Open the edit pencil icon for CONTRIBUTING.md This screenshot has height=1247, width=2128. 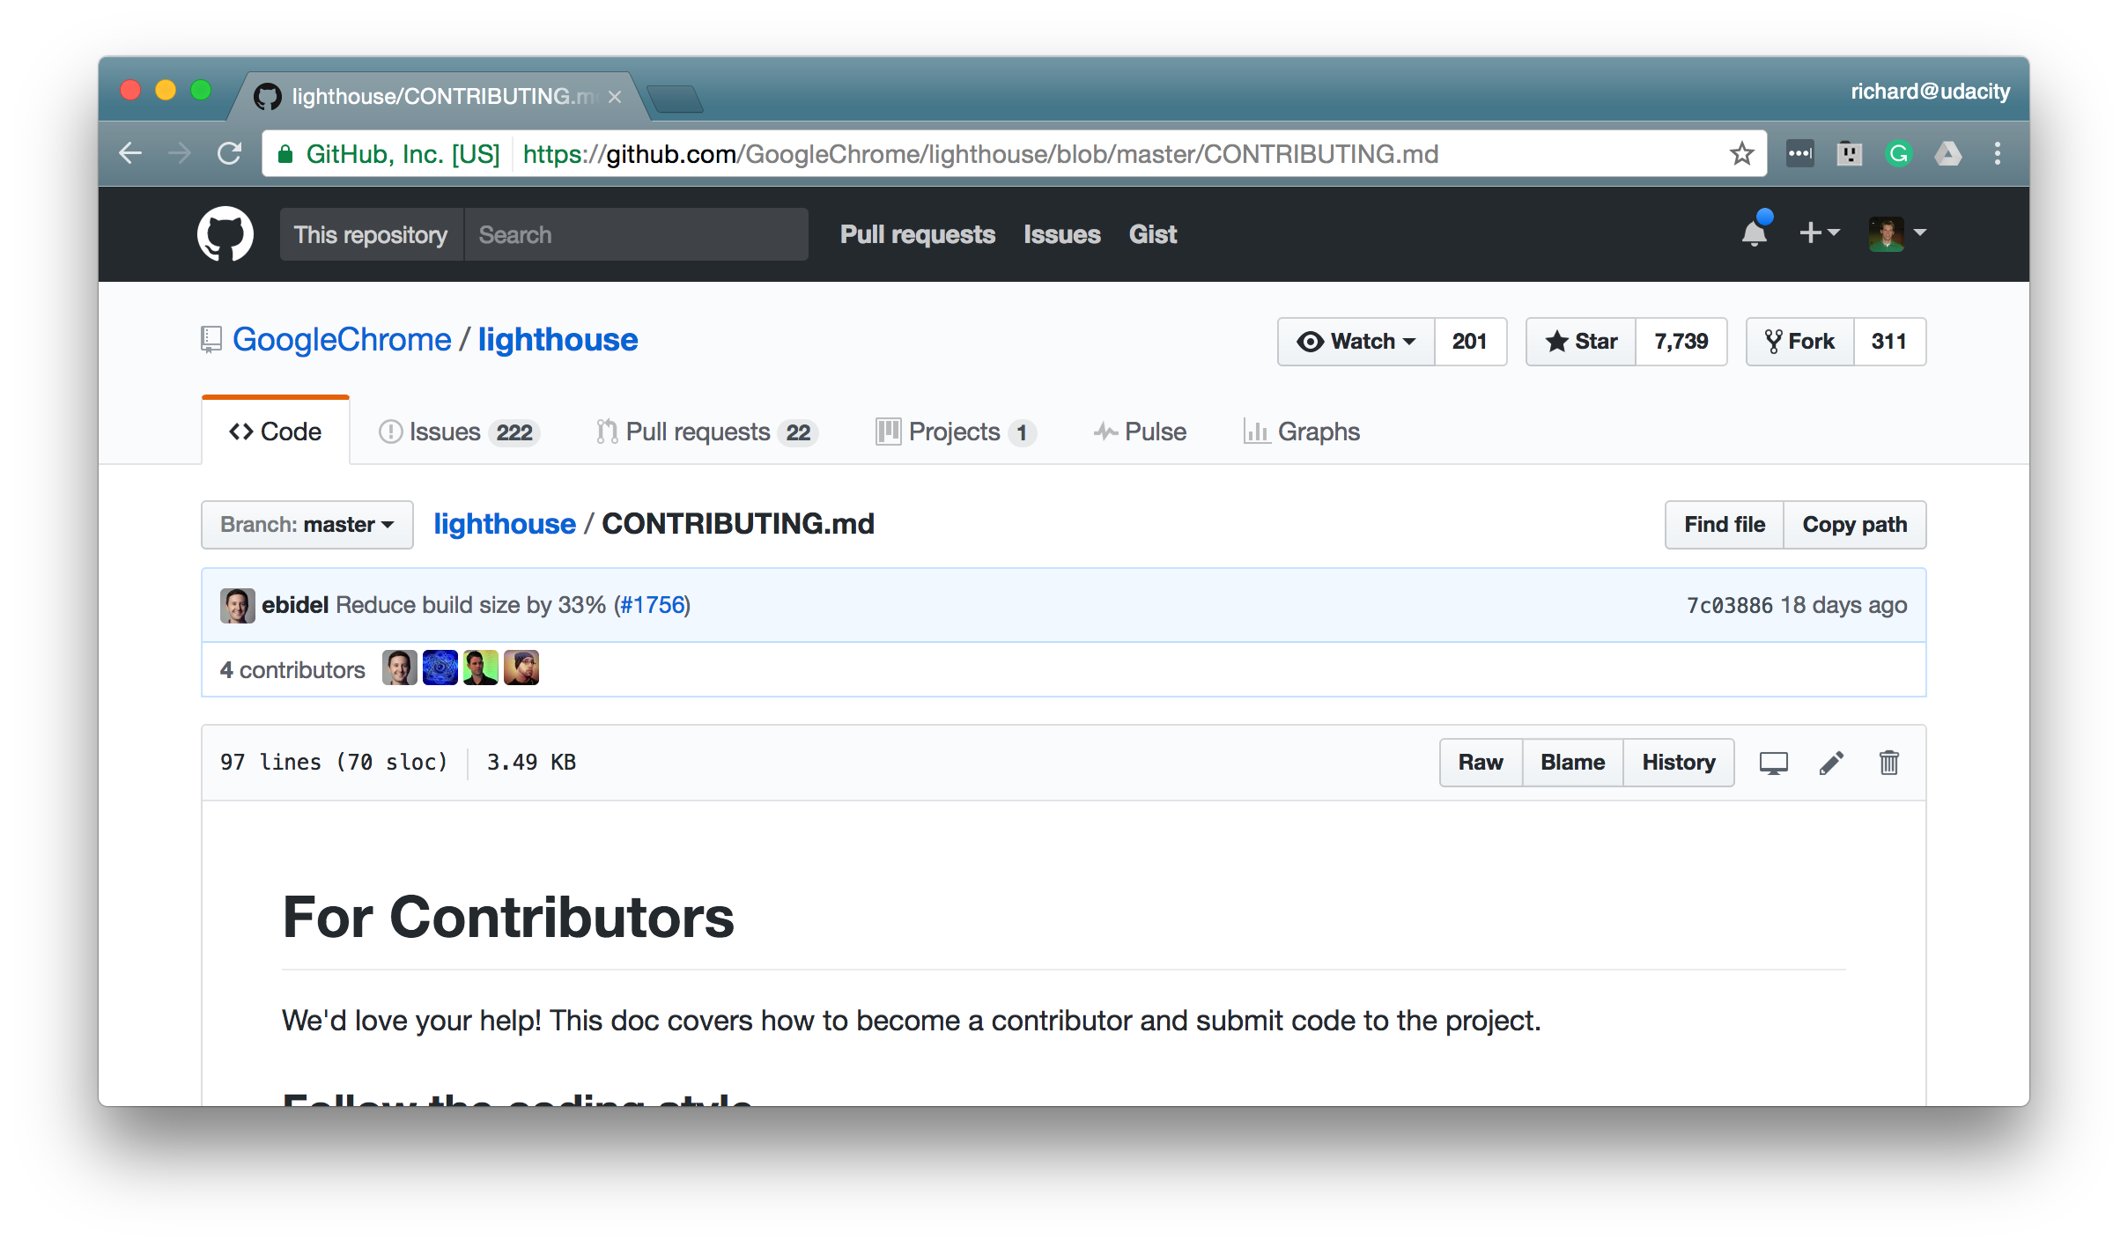pyautogui.click(x=1832, y=763)
